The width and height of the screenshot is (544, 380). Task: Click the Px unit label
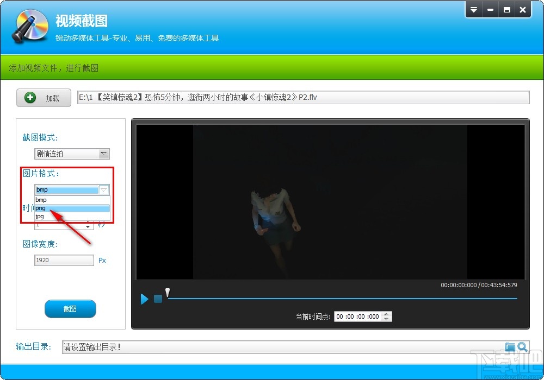click(102, 260)
